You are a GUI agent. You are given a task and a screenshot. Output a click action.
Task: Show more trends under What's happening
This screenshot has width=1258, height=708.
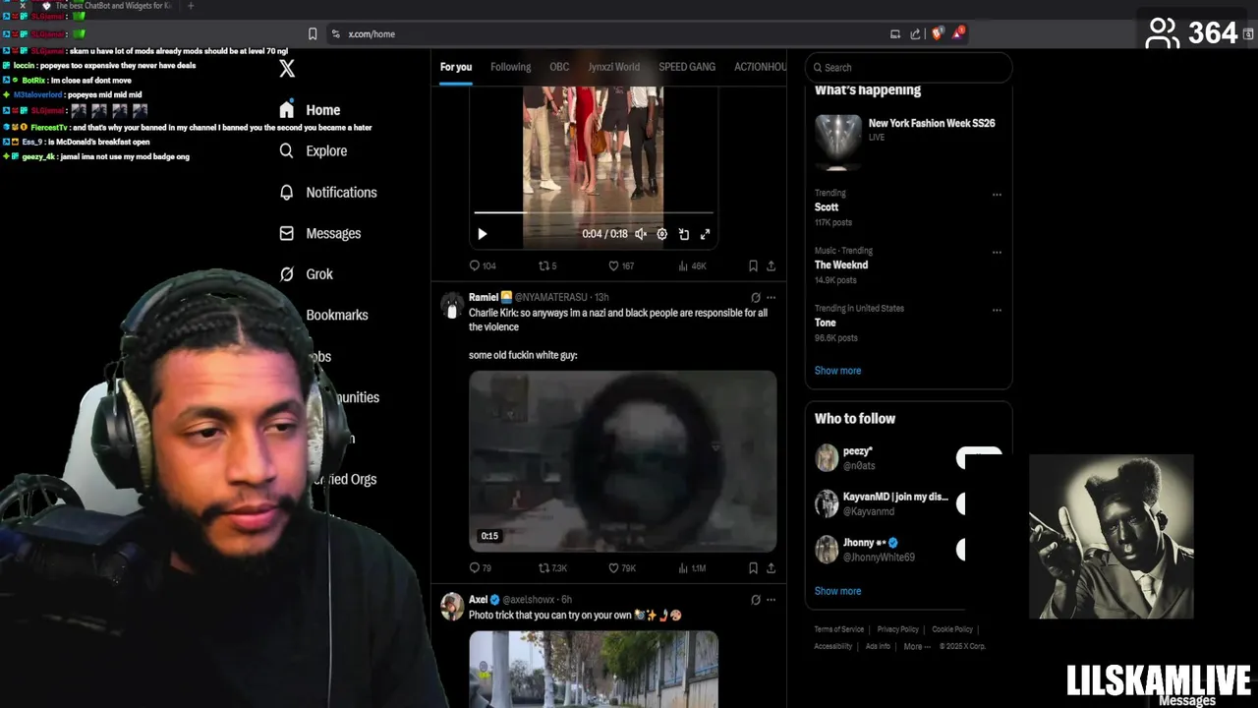coord(837,371)
